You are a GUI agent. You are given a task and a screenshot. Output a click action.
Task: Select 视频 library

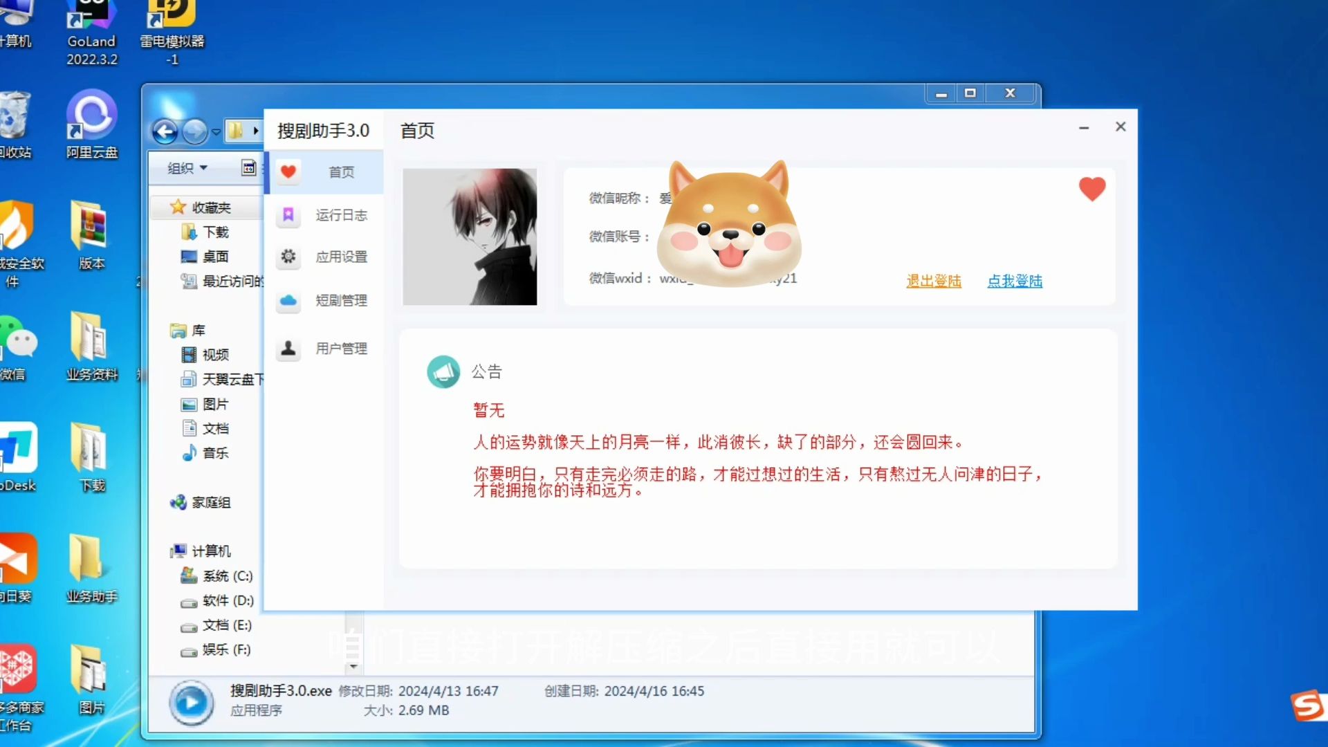click(205, 355)
